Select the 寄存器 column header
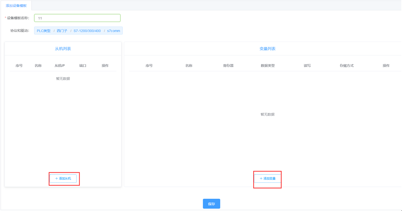 coord(228,66)
